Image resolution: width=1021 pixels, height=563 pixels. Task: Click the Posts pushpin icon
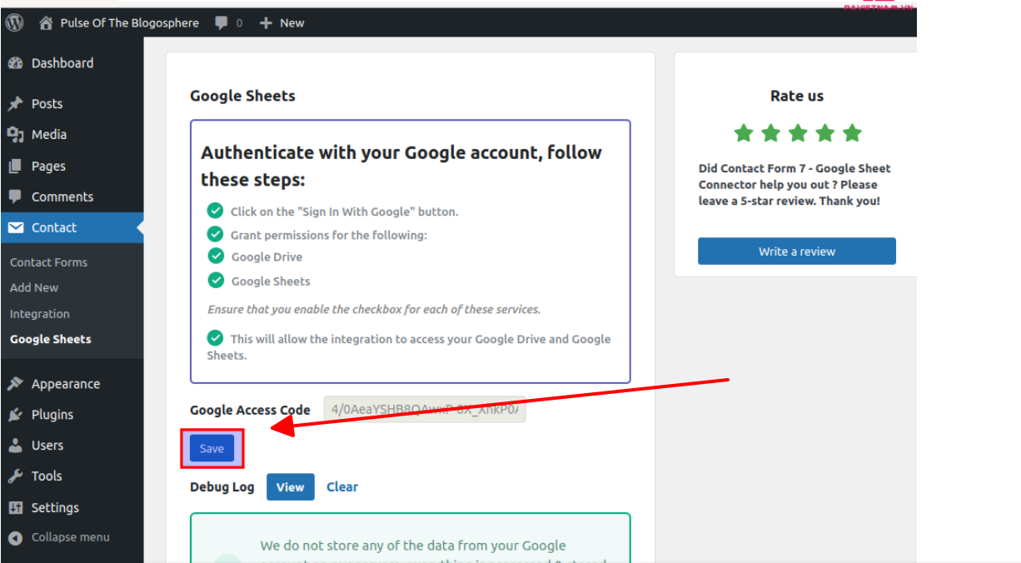coord(15,104)
